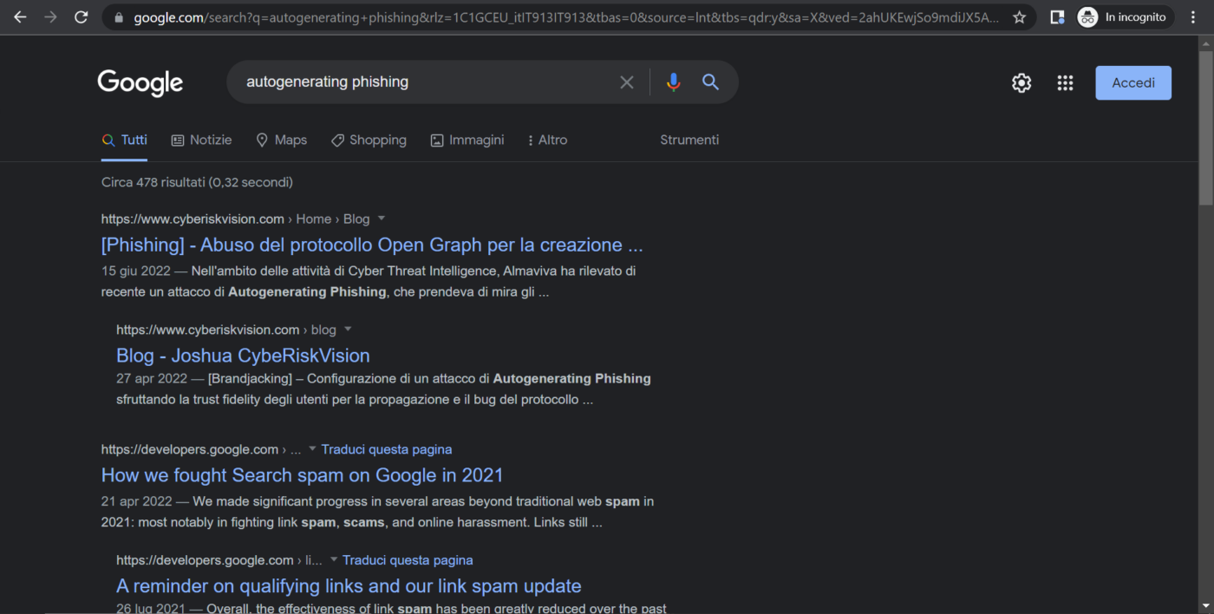Go forward to the next page
Viewport: 1214px width, 614px height.
coord(50,17)
